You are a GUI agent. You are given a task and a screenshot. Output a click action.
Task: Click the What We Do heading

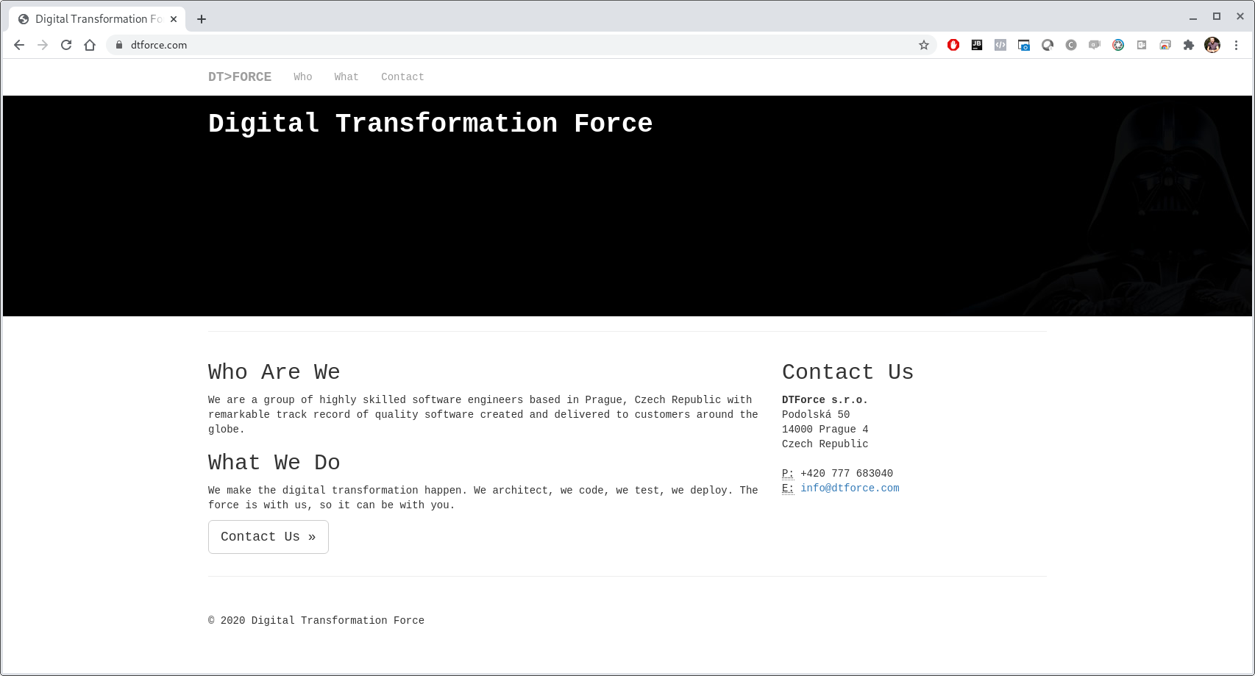[274, 463]
